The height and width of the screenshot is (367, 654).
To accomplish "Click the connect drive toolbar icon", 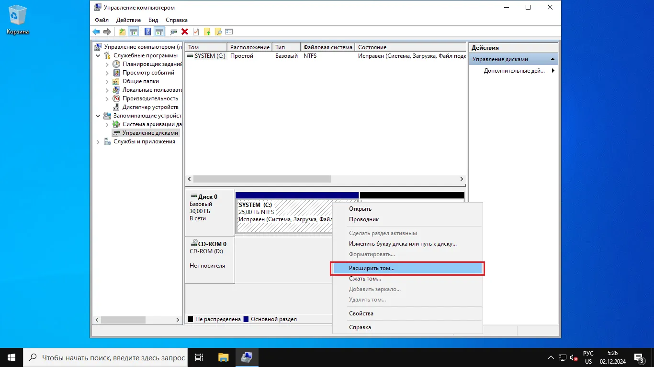I will coord(173,32).
